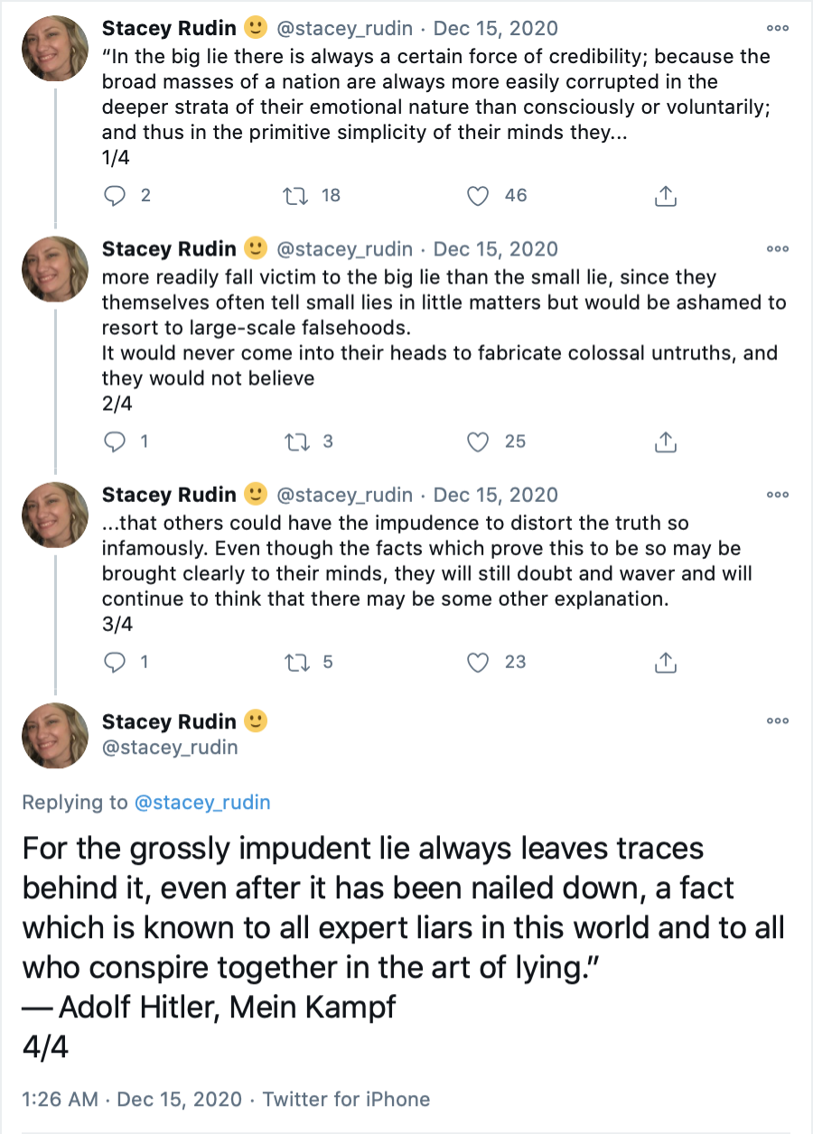The height and width of the screenshot is (1134, 813).
Task: Click Stacey Rudin's avatar on the 4/4 tweet
Action: tap(54, 735)
